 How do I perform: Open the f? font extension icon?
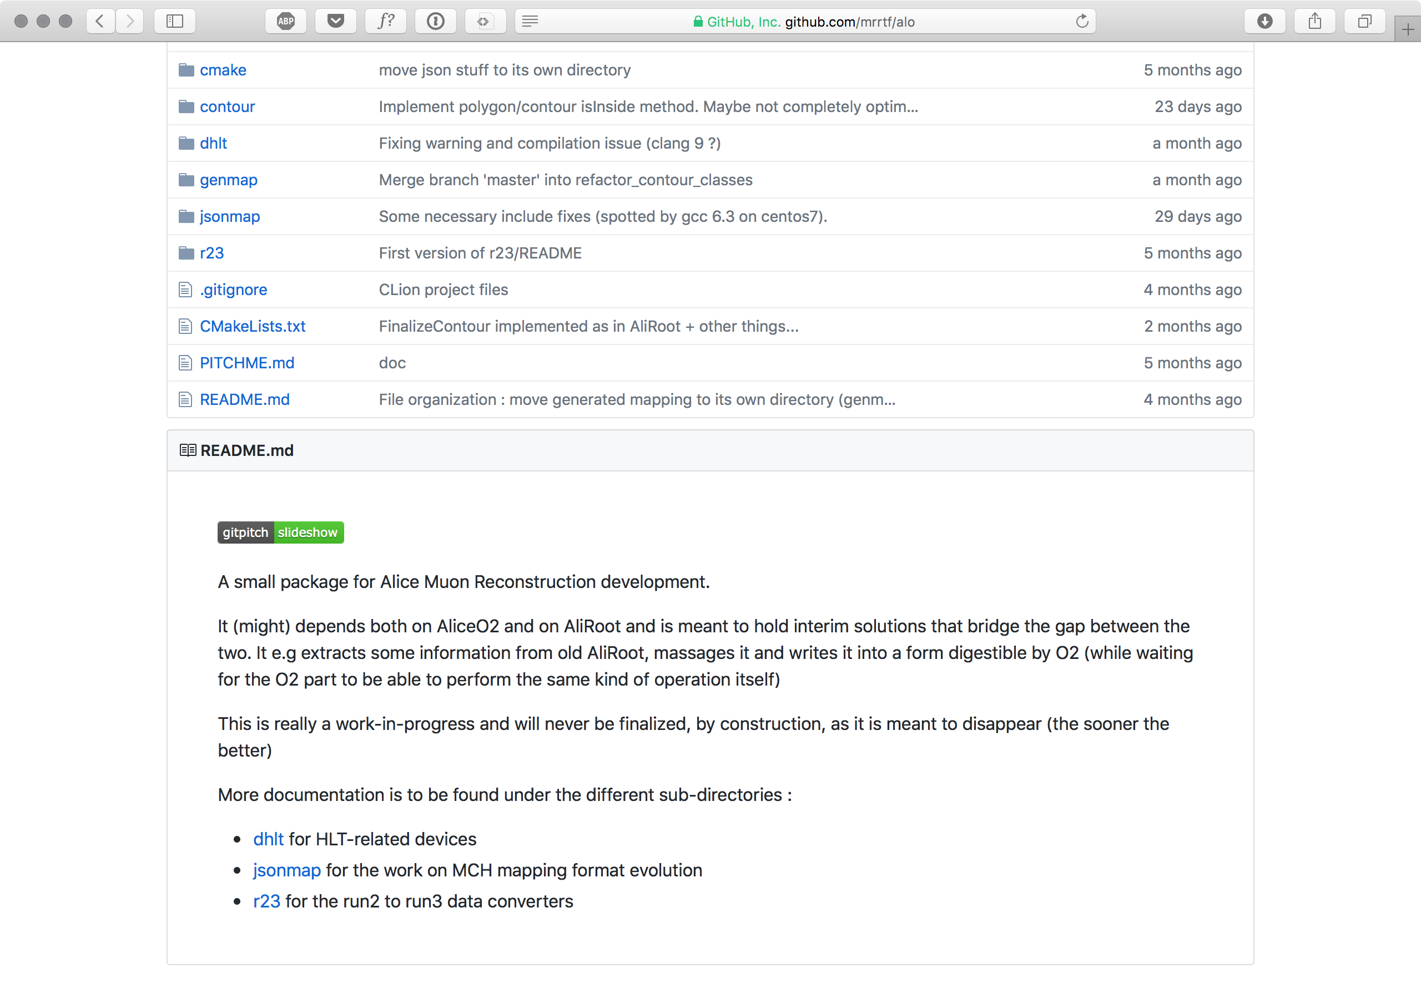(386, 22)
